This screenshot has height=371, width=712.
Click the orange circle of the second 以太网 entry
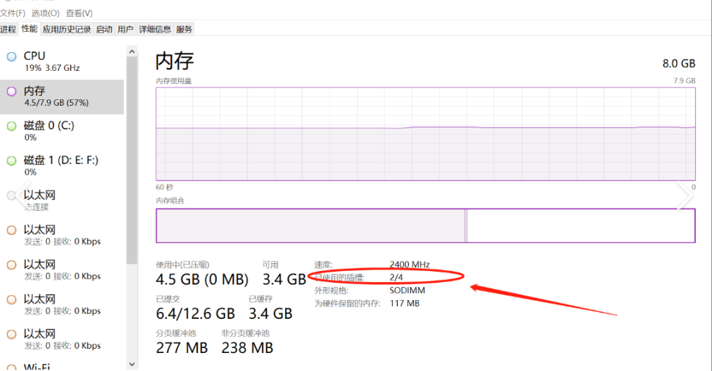(x=11, y=231)
